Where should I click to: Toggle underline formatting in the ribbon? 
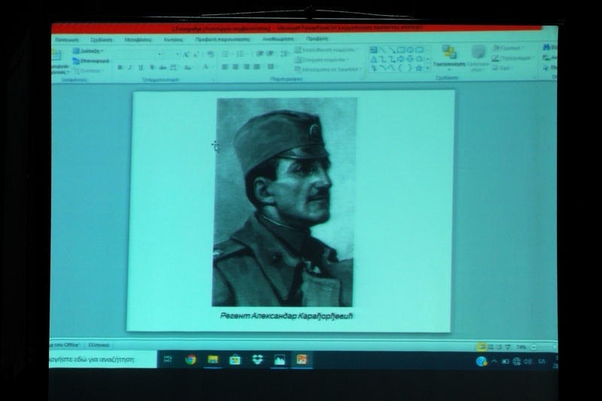click(141, 68)
